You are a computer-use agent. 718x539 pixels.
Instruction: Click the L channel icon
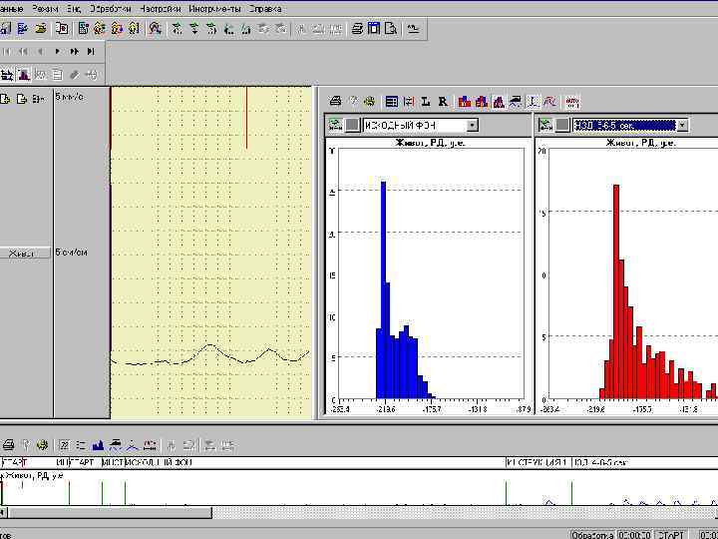tap(426, 101)
